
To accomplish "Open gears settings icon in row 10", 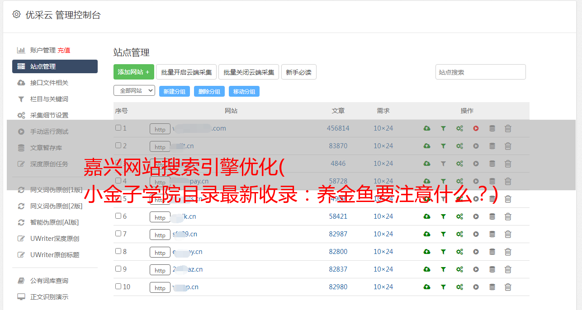I will pos(459,287).
